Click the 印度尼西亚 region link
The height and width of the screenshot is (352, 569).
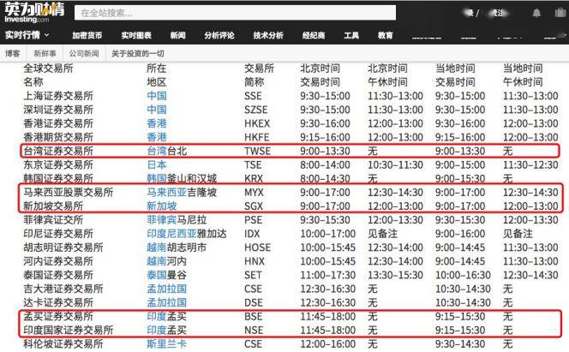[172, 234]
